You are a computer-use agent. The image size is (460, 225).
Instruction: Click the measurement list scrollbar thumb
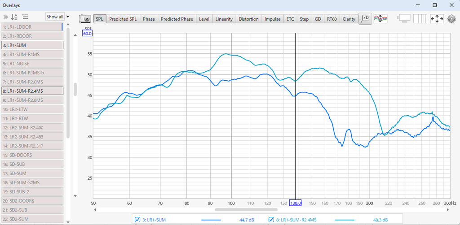pos(68,83)
